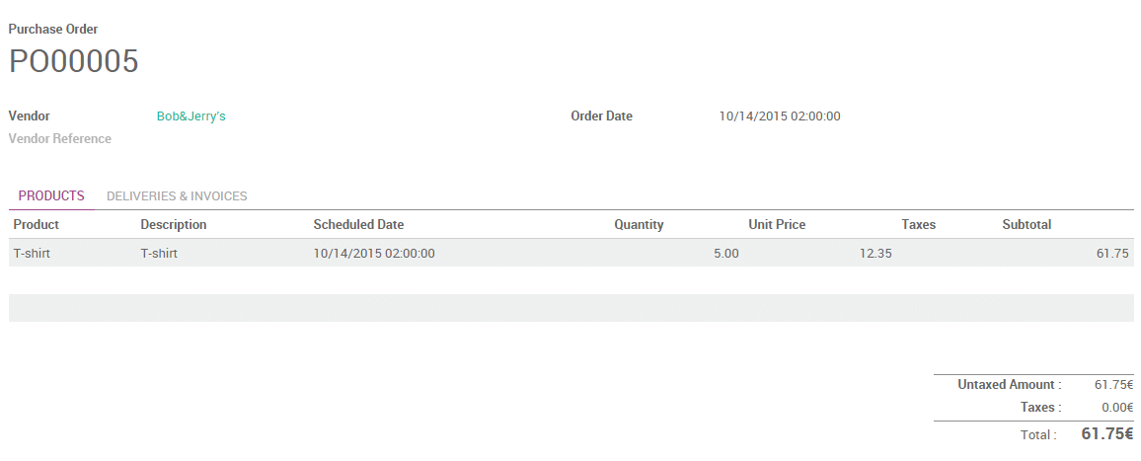
Task: Click the order line's 61.75 subtotal cell
Action: click(x=1112, y=254)
